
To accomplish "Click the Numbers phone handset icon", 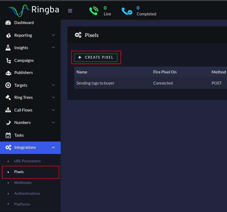I will click(x=8, y=123).
